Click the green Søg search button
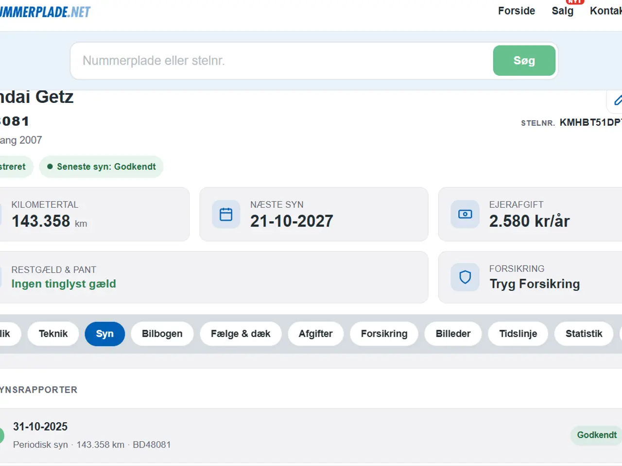622x466 pixels. (x=524, y=61)
